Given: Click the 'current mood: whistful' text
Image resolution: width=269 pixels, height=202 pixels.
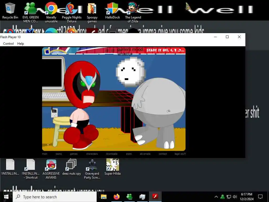Looking at the screenshot, I should point(130,52).
